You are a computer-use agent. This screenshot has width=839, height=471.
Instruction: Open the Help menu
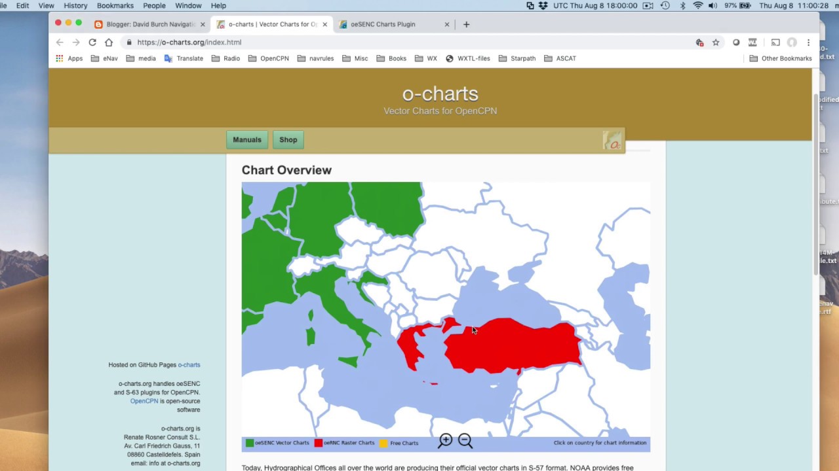218,5
